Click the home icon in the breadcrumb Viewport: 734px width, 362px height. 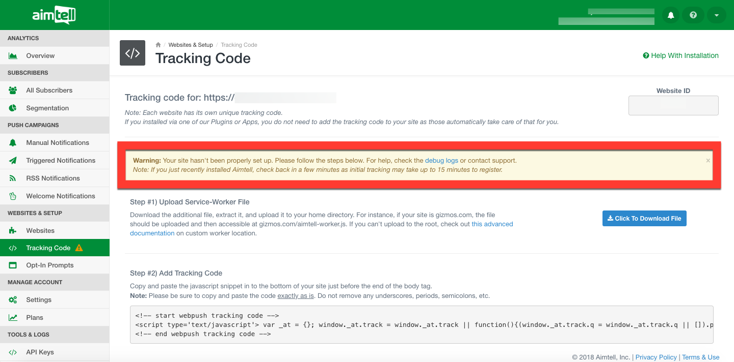(x=159, y=45)
